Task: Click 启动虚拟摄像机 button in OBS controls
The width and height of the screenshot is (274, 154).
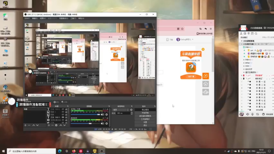Action: pyautogui.click(x=145, y=116)
